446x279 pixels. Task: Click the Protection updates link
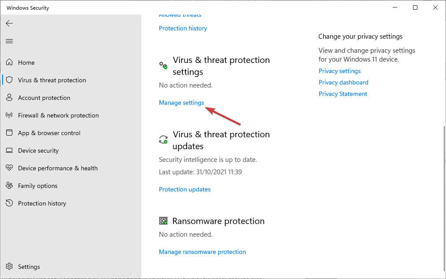[x=184, y=189]
